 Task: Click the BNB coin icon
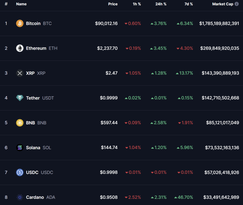[x=20, y=123]
